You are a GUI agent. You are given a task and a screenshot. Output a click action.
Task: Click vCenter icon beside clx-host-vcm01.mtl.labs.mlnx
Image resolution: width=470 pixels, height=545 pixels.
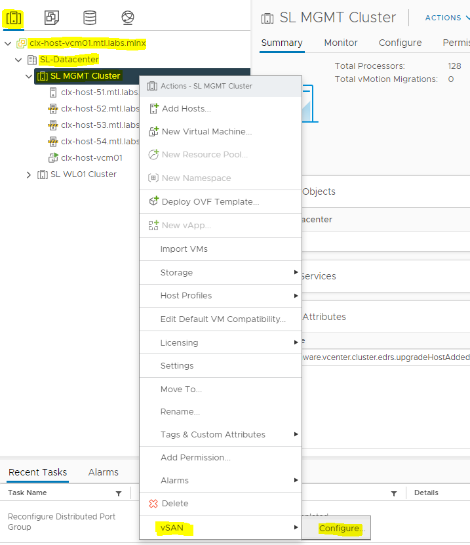[22, 43]
